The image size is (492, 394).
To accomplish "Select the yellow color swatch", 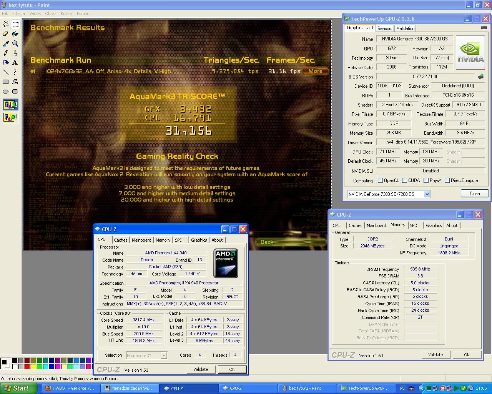I will 33,366.
